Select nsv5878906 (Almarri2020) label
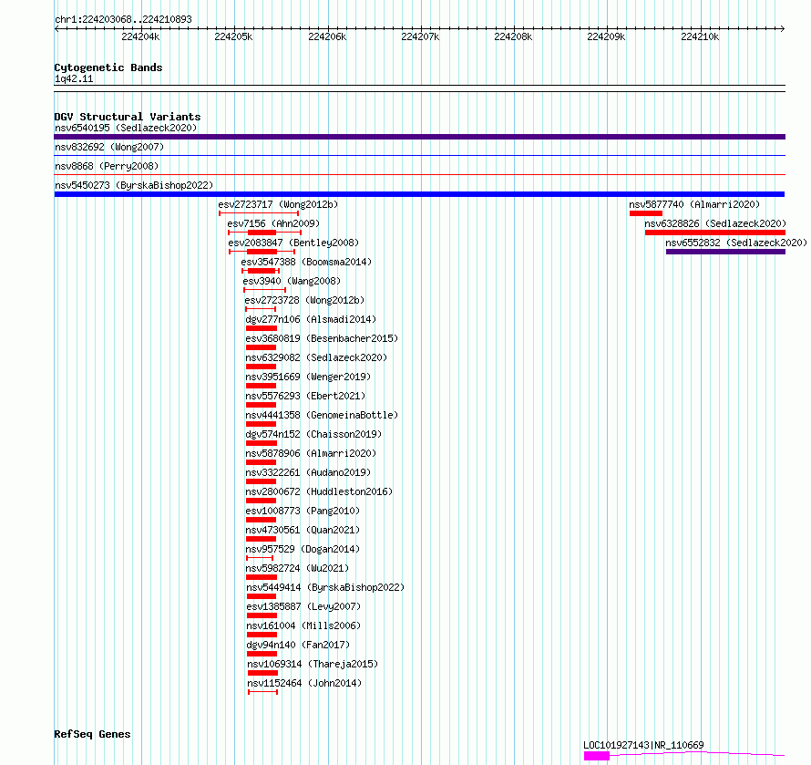The image size is (811, 765). tap(311, 453)
